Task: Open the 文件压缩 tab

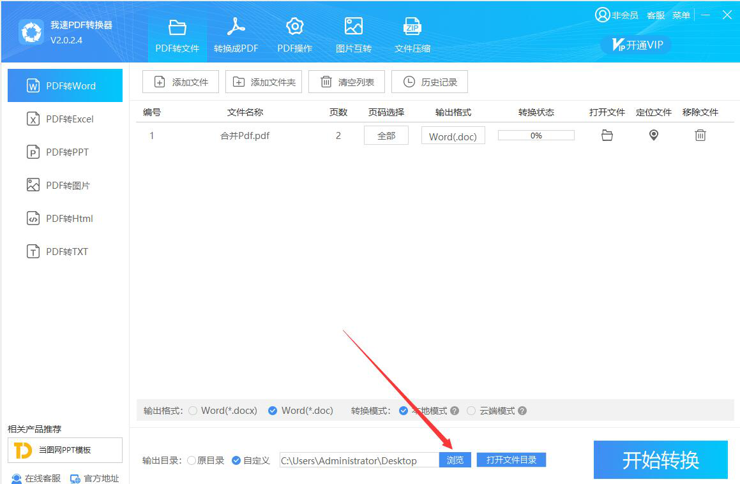Action: coord(412,36)
